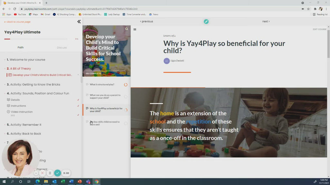Image resolution: width=330 pixels, height=185 pixels.
Task: Open recorder more options ellipsis
Action: click(36, 173)
